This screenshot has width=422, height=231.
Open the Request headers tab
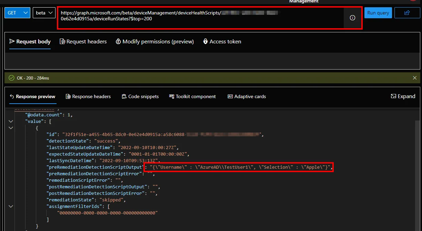click(x=83, y=42)
